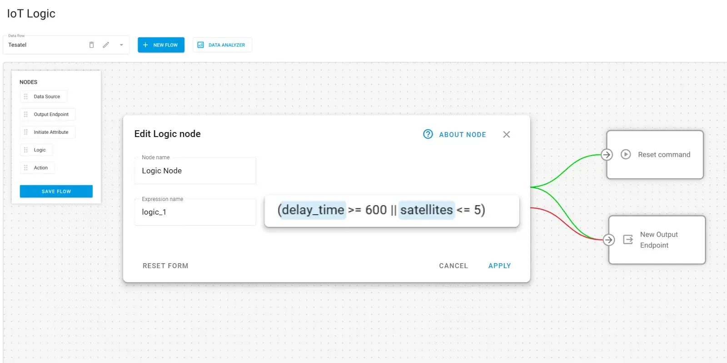Click the output icon in the New Output Endpoint node
This screenshot has height=363, width=727.
tap(627, 240)
